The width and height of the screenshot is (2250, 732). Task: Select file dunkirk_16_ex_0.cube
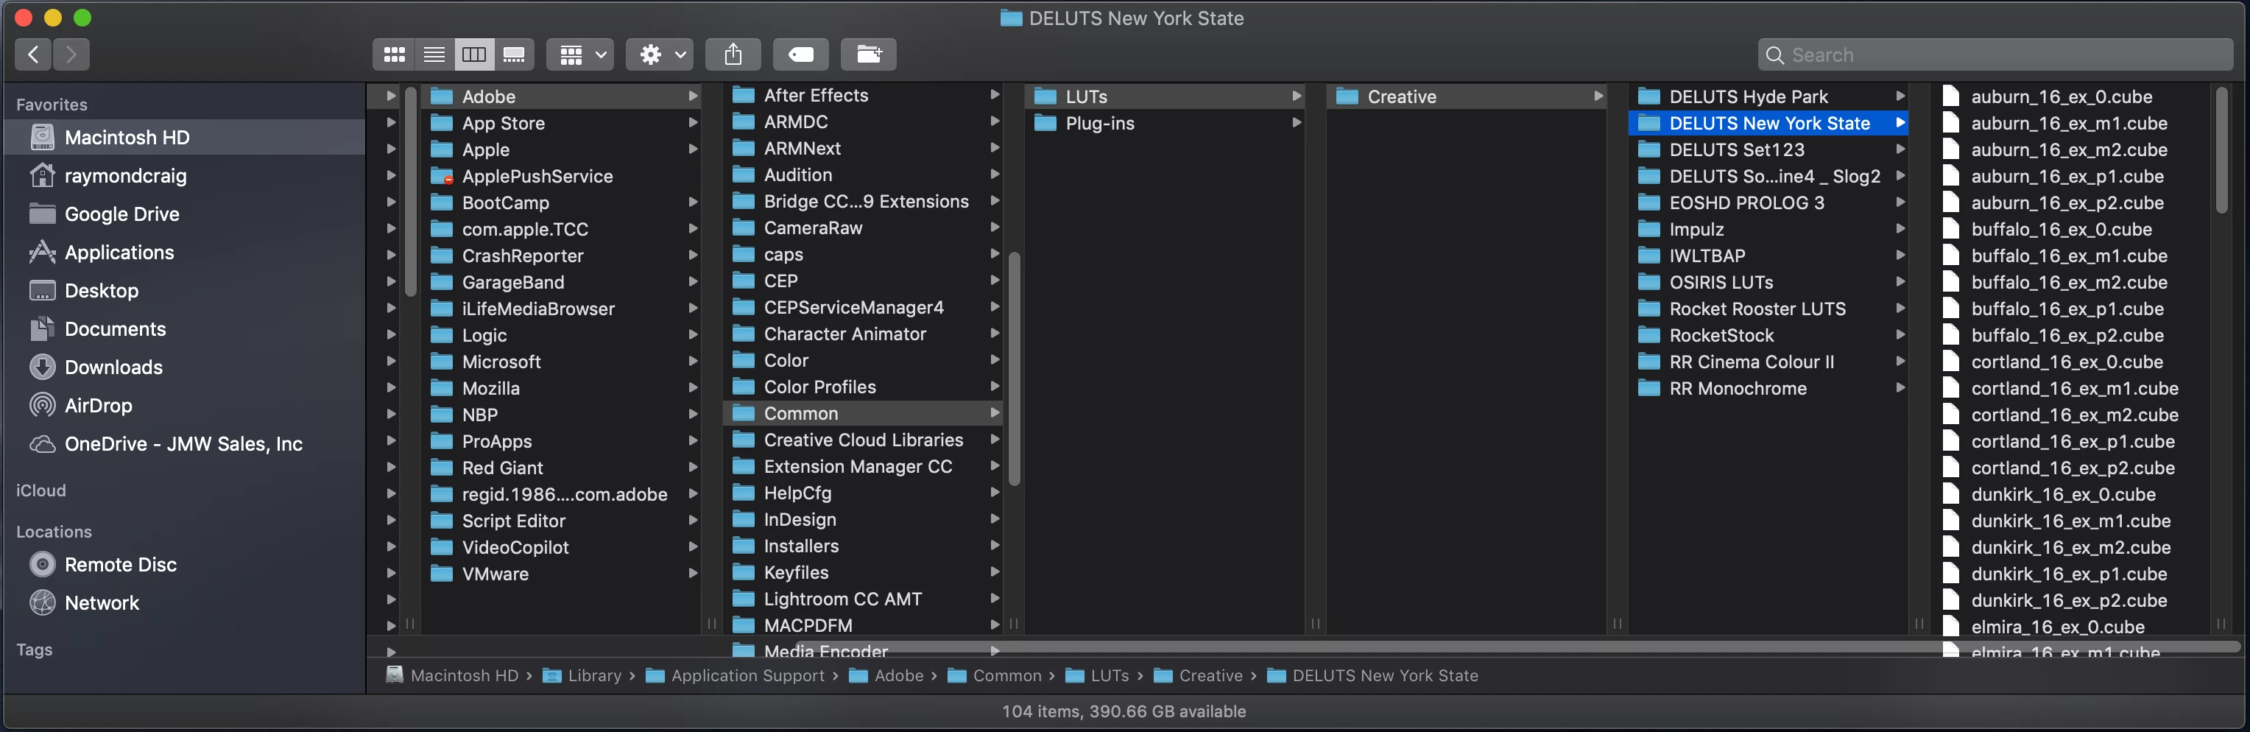tap(2072, 494)
